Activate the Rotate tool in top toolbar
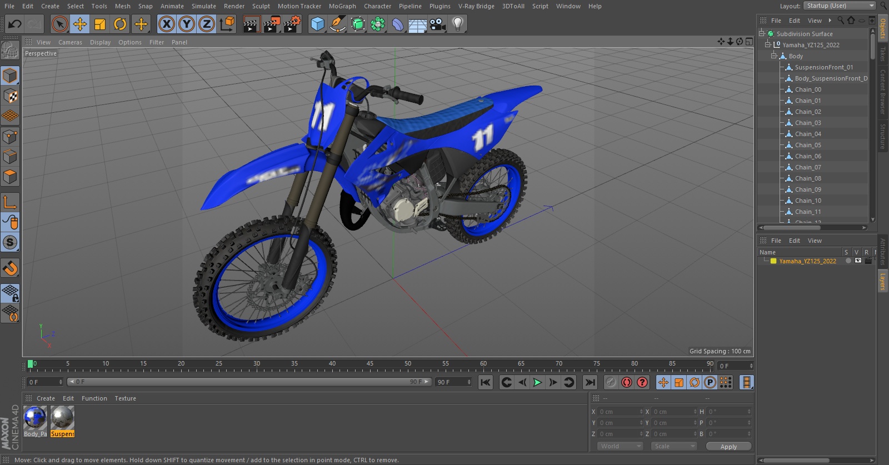This screenshot has height=465, width=889. [120, 24]
